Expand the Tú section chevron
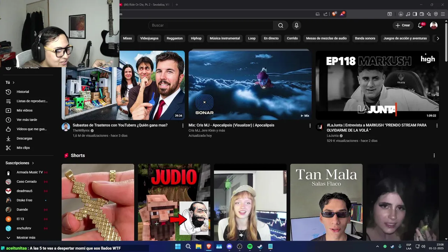Image resolution: width=448 pixels, height=252 pixels. click(14, 83)
